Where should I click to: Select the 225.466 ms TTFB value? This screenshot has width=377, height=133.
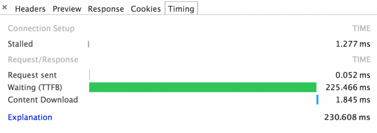tap(348, 88)
